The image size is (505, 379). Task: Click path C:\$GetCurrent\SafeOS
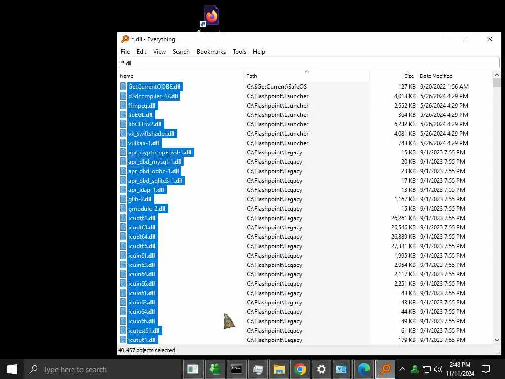277,87
